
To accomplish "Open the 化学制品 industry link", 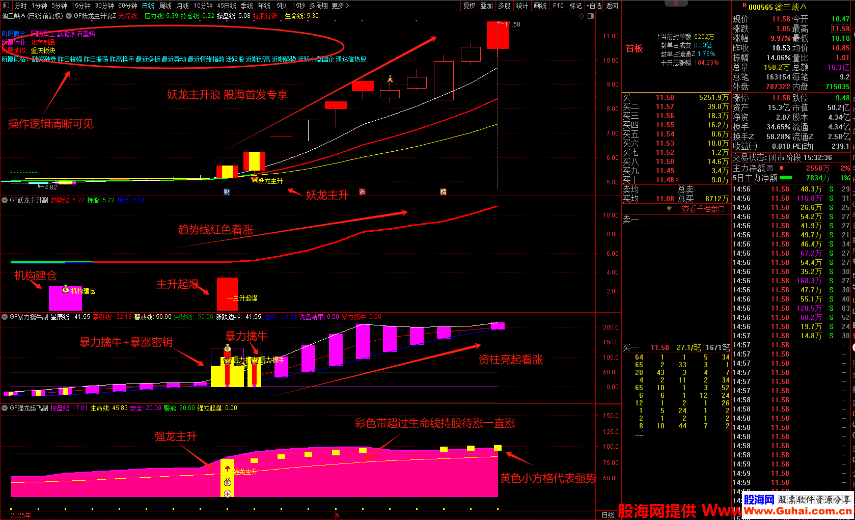I will [x=43, y=42].
